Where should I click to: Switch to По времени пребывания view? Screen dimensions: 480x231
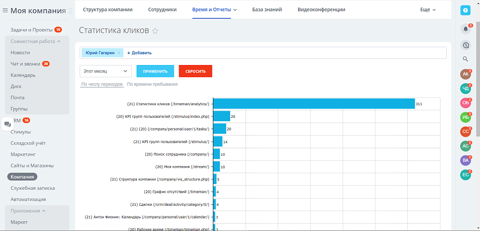pos(152,84)
